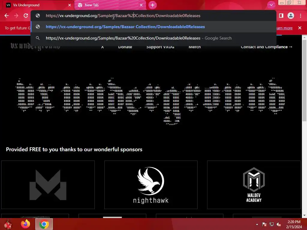
Task: Open the Contact and Compliance link
Action: (267, 47)
